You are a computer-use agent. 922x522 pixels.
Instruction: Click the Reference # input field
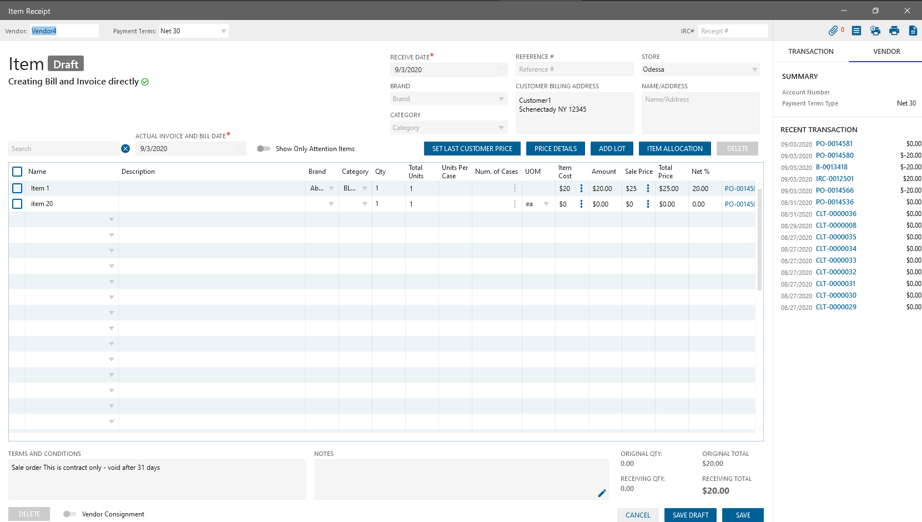[574, 69]
